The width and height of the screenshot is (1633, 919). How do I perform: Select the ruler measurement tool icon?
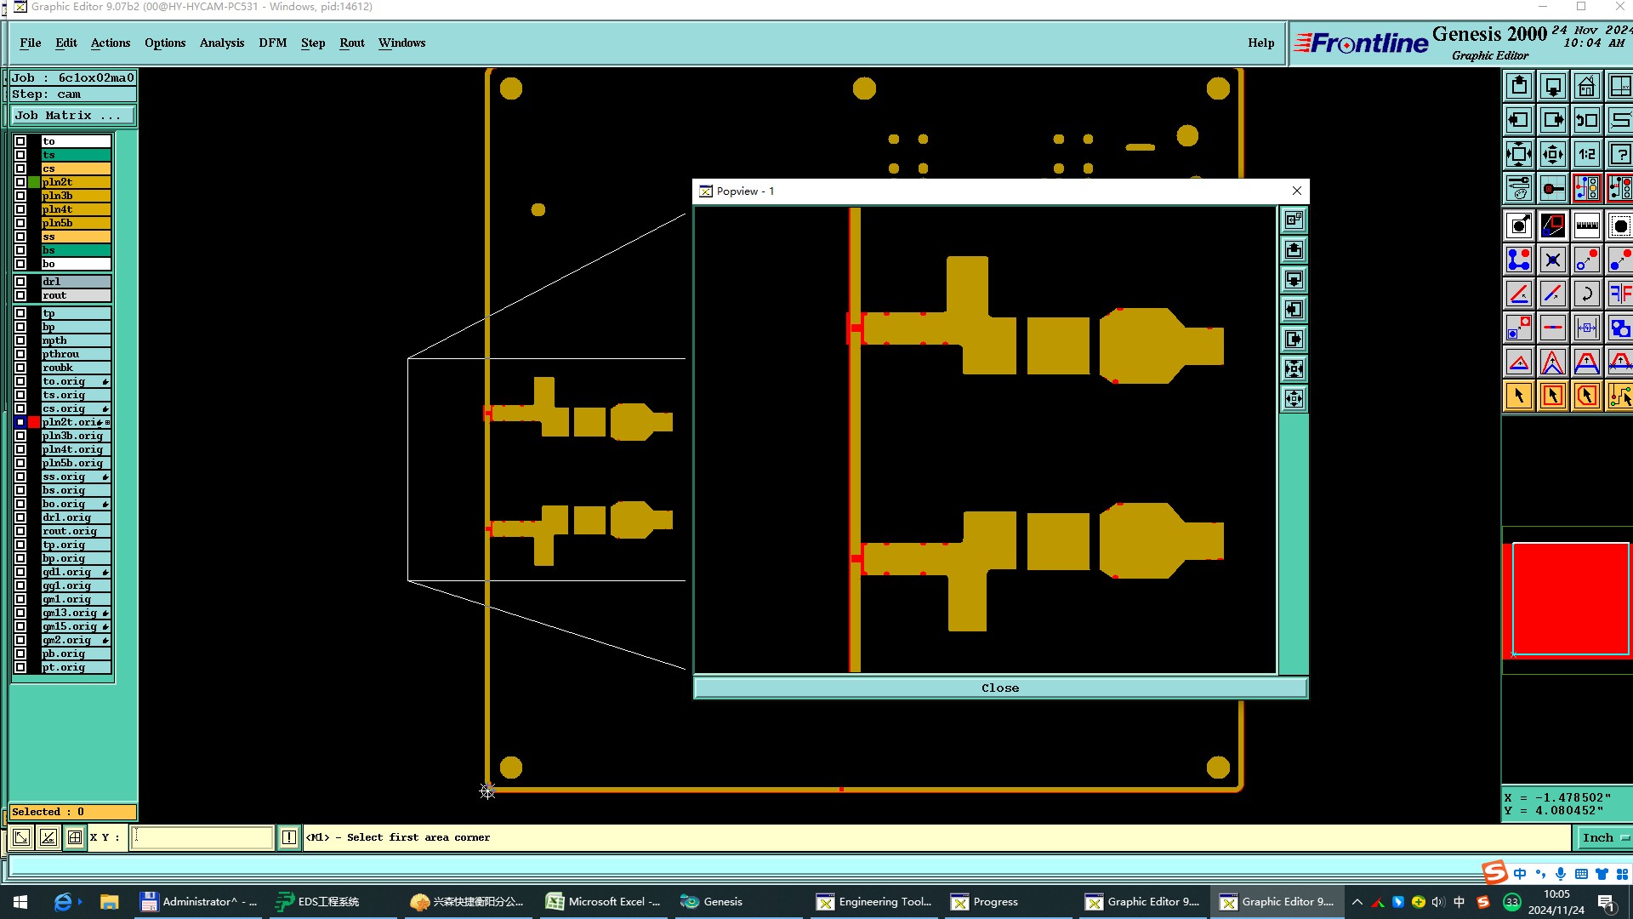pos(1586,226)
